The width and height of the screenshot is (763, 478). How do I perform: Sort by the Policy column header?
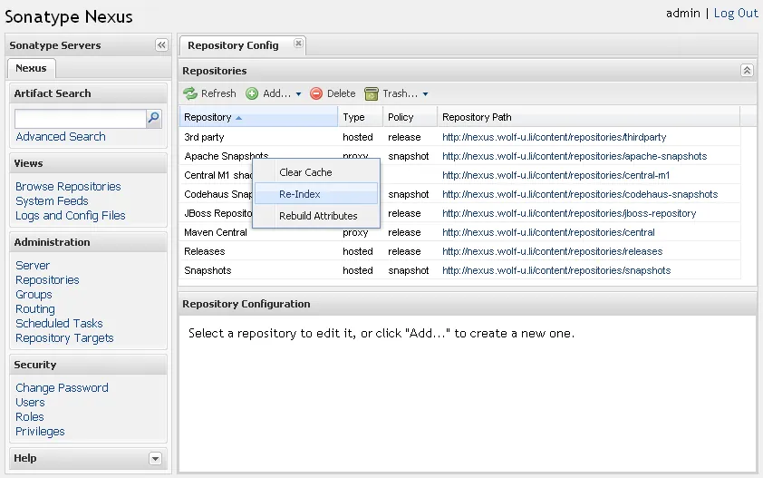tap(410, 117)
